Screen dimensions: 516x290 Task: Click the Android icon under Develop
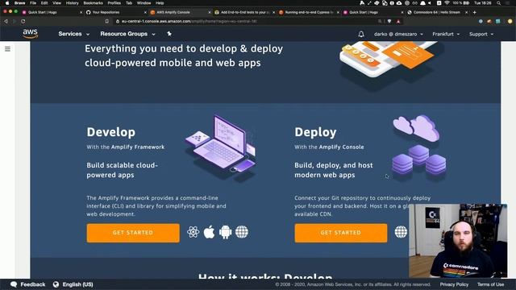(x=226, y=232)
